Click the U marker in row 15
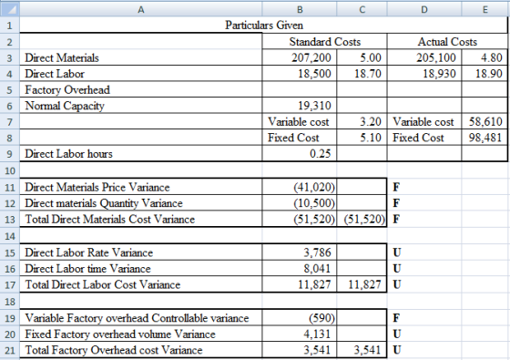Image resolution: width=510 pixels, height=360 pixels. pyautogui.click(x=397, y=252)
